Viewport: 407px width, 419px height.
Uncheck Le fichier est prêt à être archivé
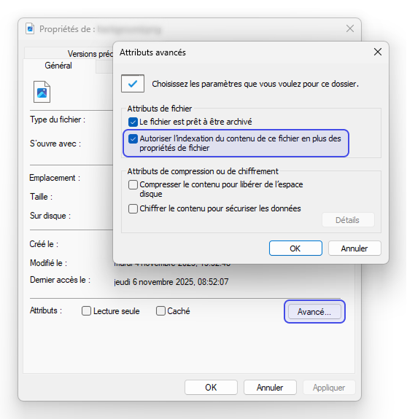pyautogui.click(x=133, y=122)
